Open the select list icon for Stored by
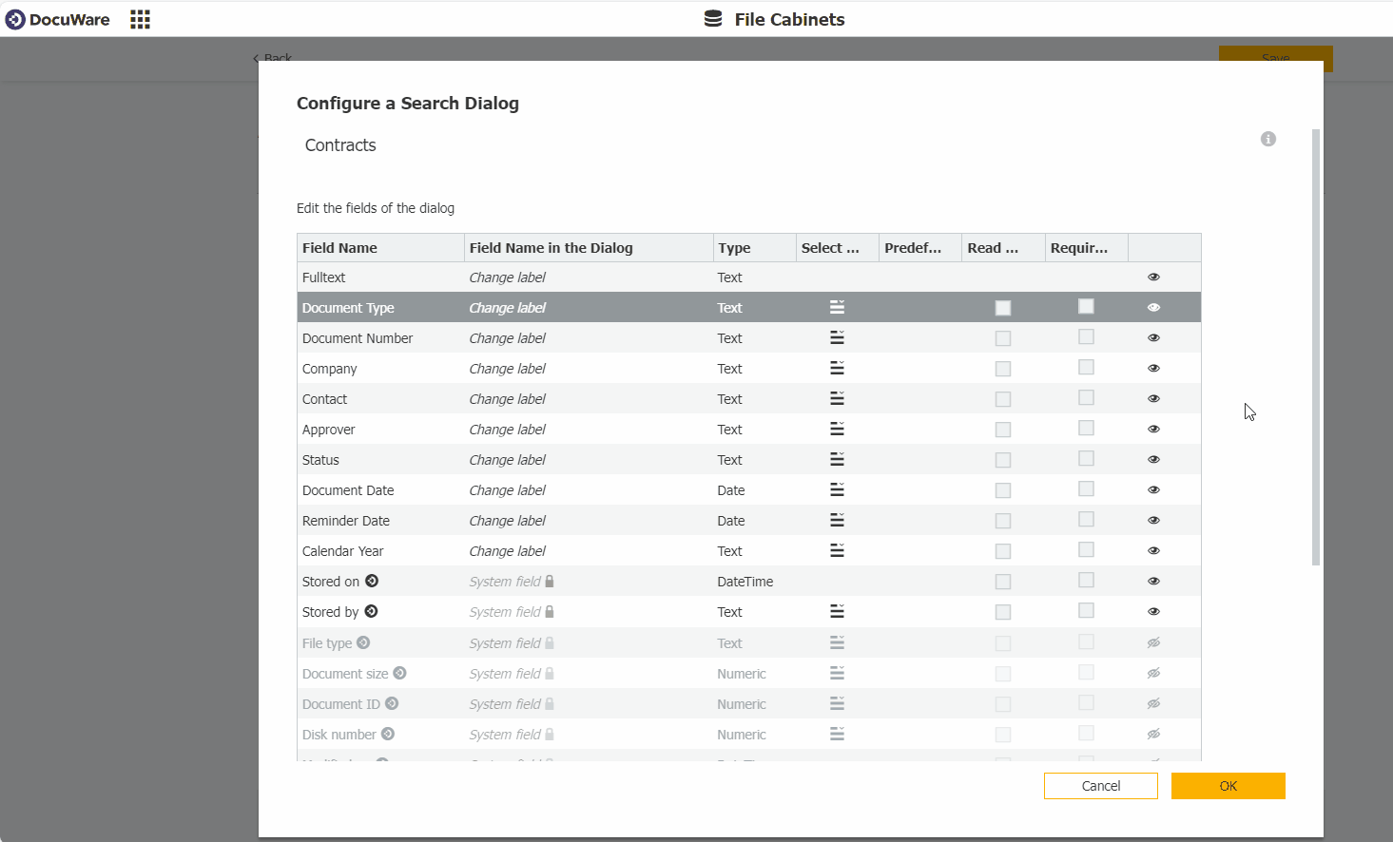Image resolution: width=1393 pixels, height=842 pixels. [836, 611]
